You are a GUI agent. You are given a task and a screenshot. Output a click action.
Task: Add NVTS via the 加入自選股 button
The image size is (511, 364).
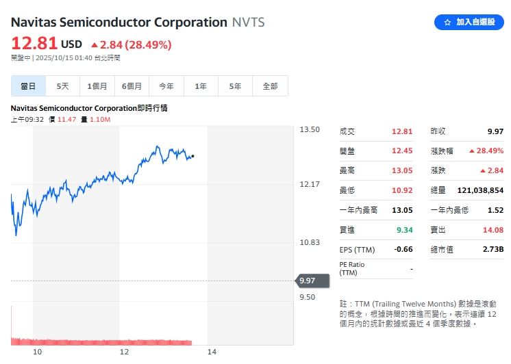click(x=469, y=23)
